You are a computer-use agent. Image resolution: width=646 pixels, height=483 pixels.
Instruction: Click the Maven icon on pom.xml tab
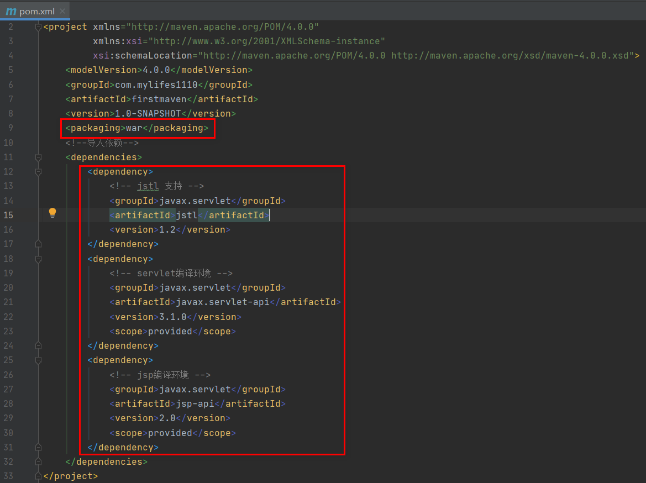(10, 12)
